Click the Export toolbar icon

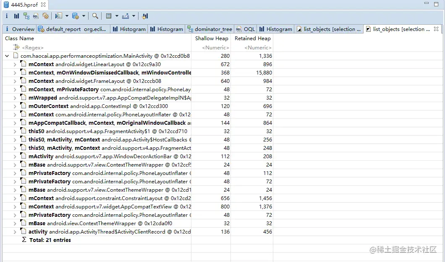(126, 16)
